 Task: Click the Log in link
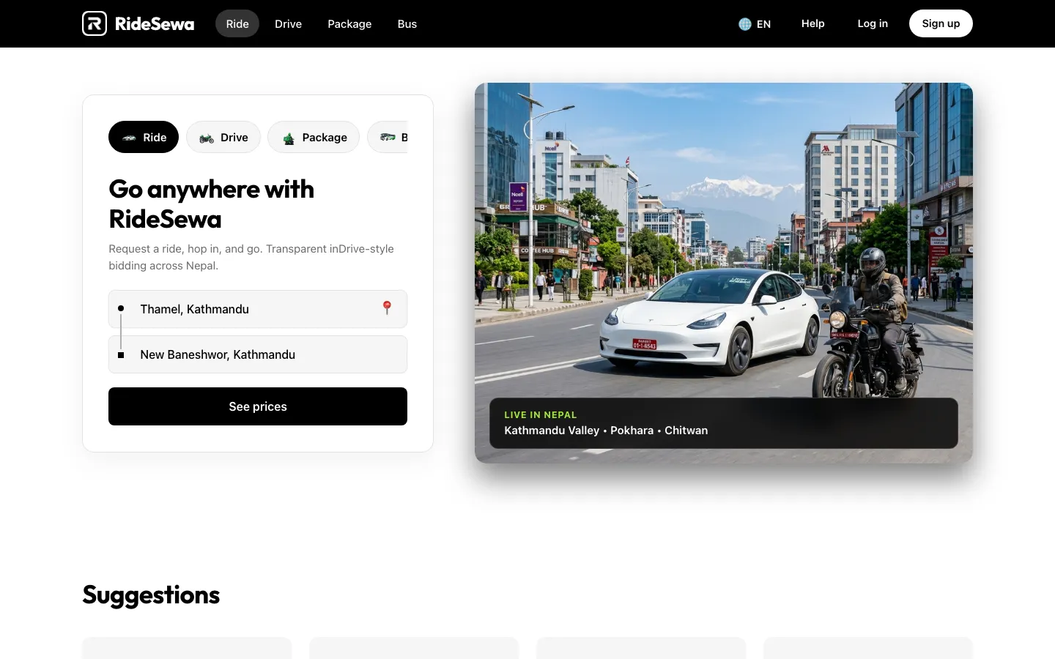873,23
